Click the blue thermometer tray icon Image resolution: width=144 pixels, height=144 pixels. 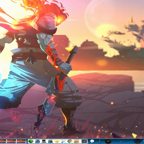point(100,141)
